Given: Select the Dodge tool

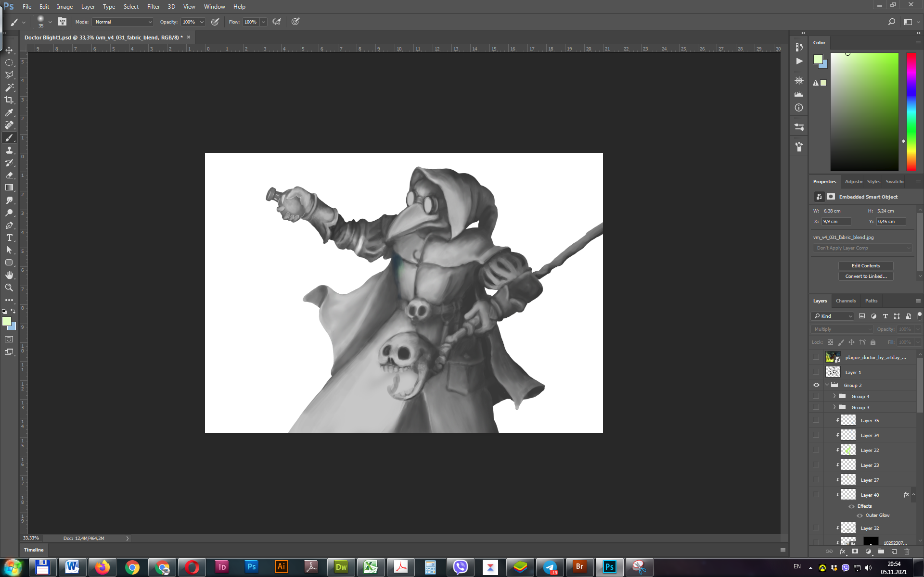Looking at the screenshot, I should [x=9, y=213].
